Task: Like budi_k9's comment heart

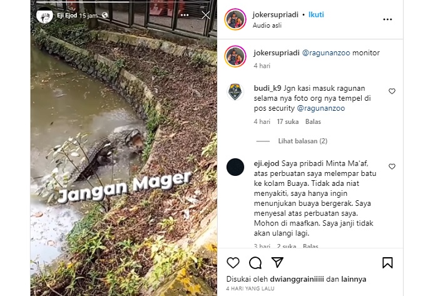Action: coord(392,91)
